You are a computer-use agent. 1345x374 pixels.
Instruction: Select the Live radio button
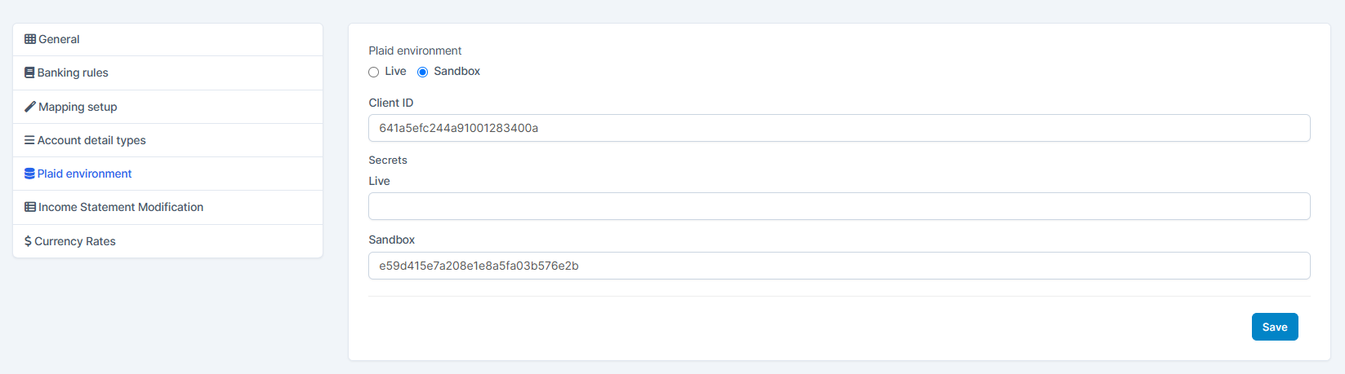coord(374,72)
